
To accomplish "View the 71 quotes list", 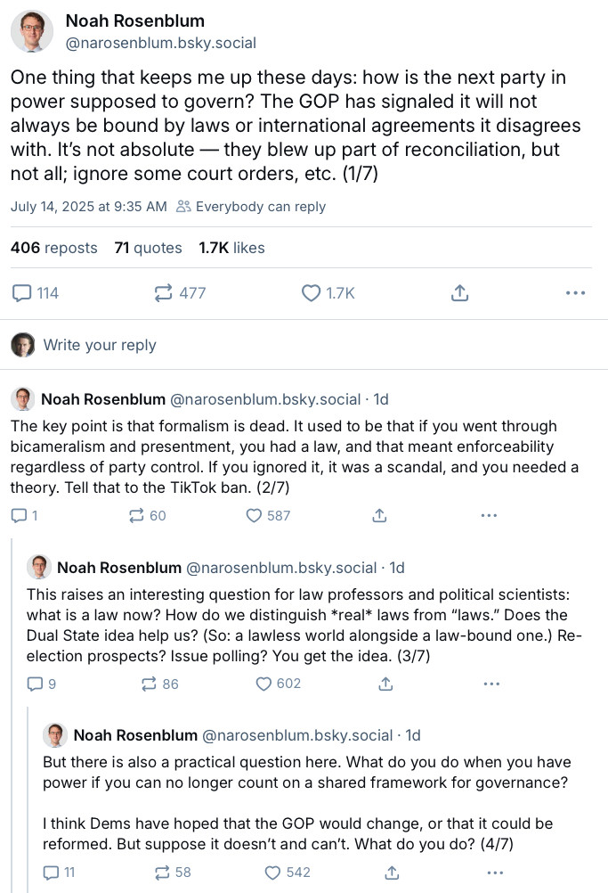I will click(148, 248).
